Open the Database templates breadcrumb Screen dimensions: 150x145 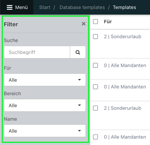pyautogui.click(x=82, y=7)
